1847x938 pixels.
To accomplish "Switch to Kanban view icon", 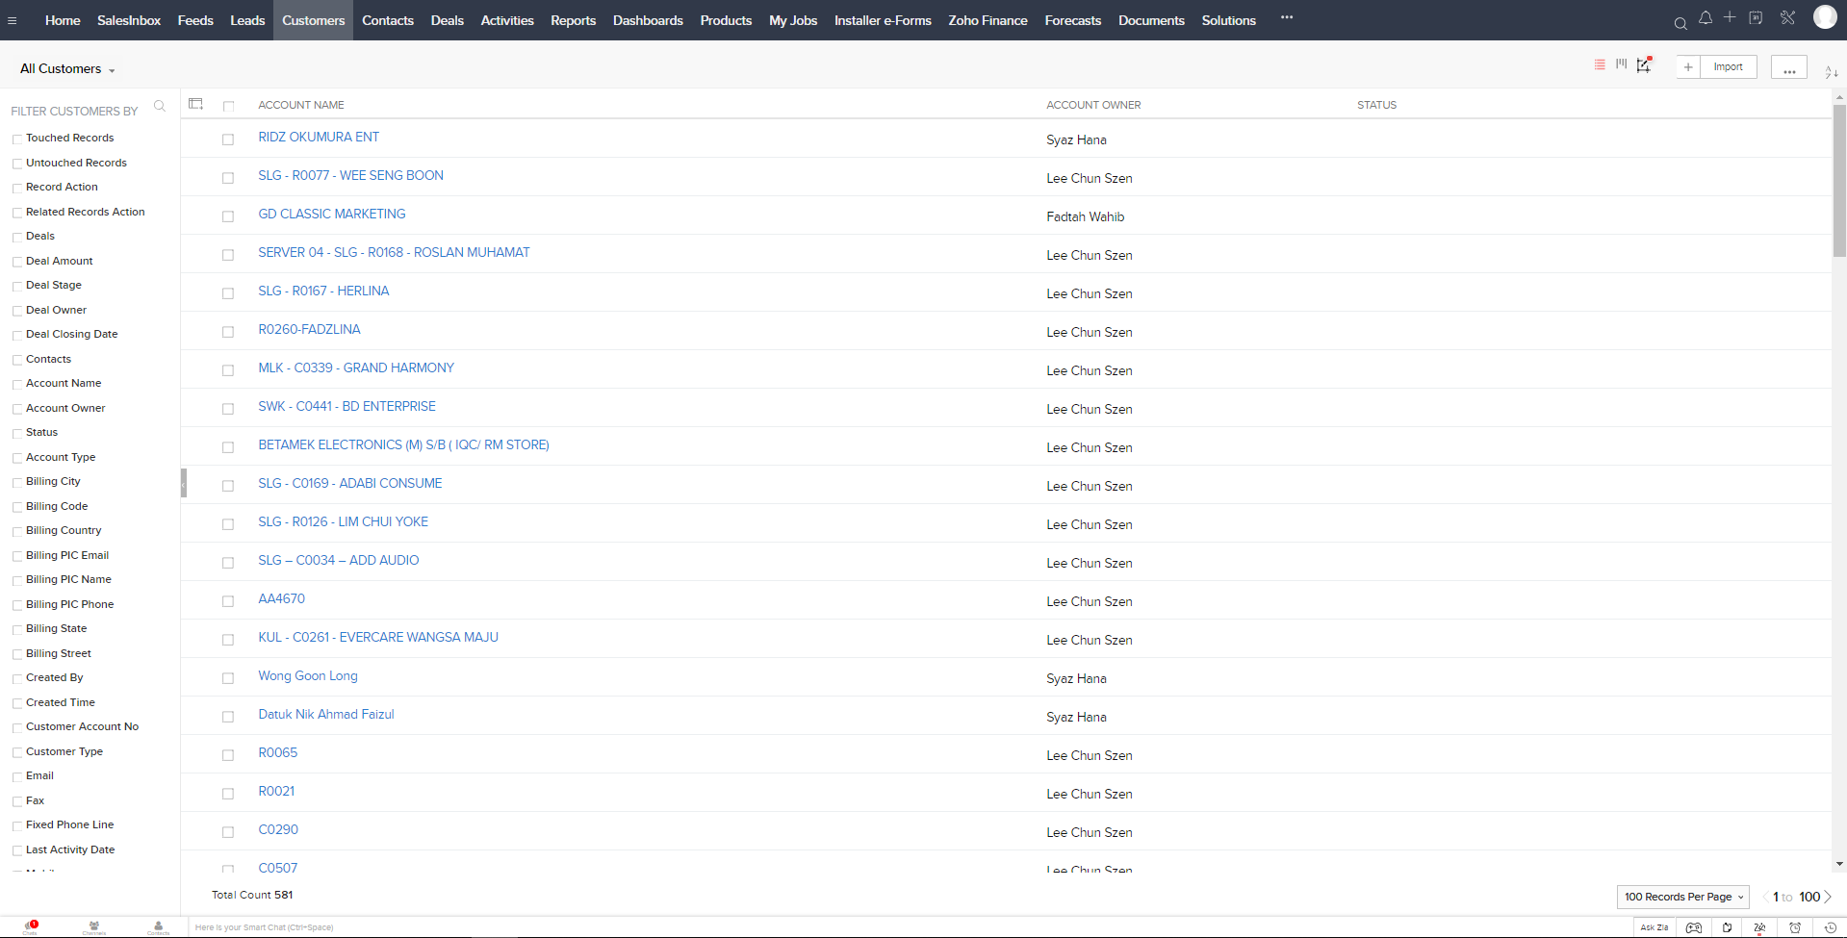I will click(1622, 64).
